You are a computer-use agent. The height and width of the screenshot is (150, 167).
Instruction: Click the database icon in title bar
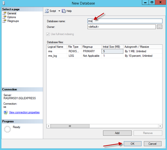[4, 3]
